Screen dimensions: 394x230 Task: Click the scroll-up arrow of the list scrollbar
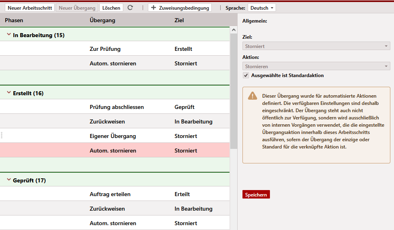233,30
